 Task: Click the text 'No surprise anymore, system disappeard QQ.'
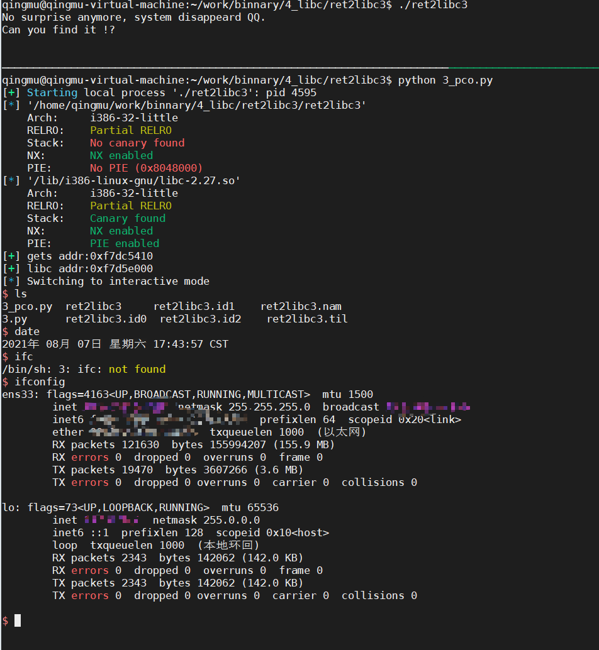pos(133,18)
